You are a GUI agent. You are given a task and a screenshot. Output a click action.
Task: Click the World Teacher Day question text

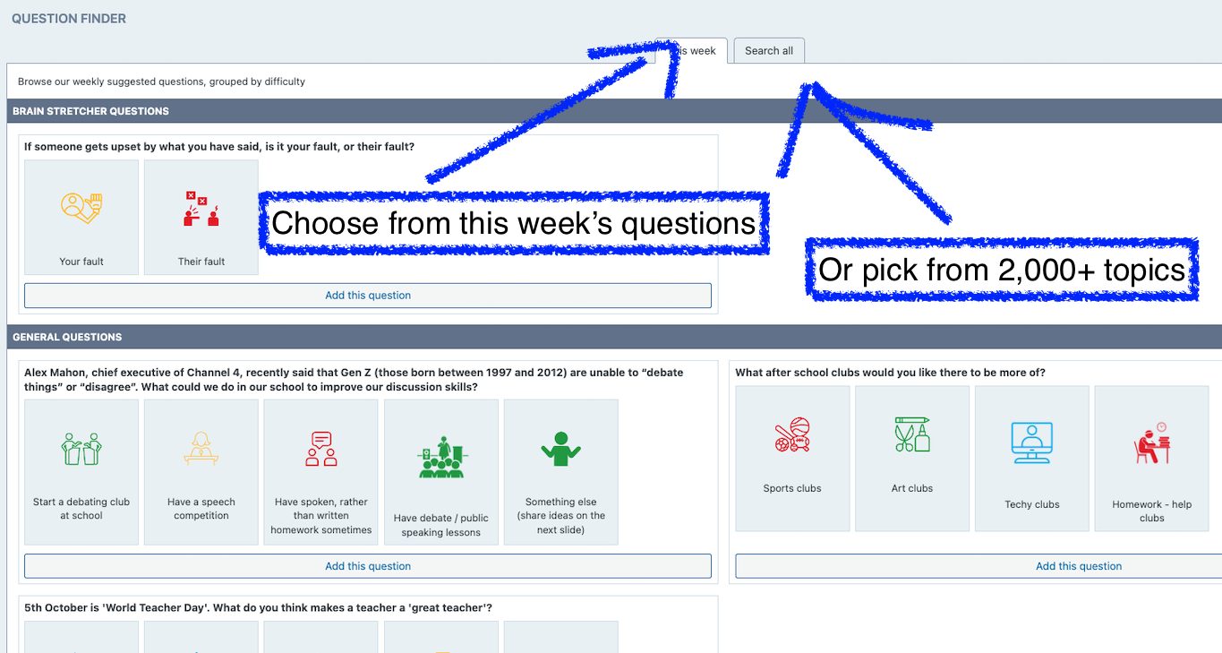coord(258,607)
